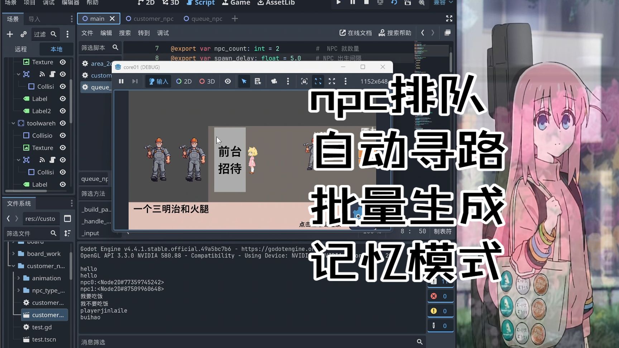Screen dimensions: 619x348
Task: Switch to the 3D workspace
Action: (171, 3)
